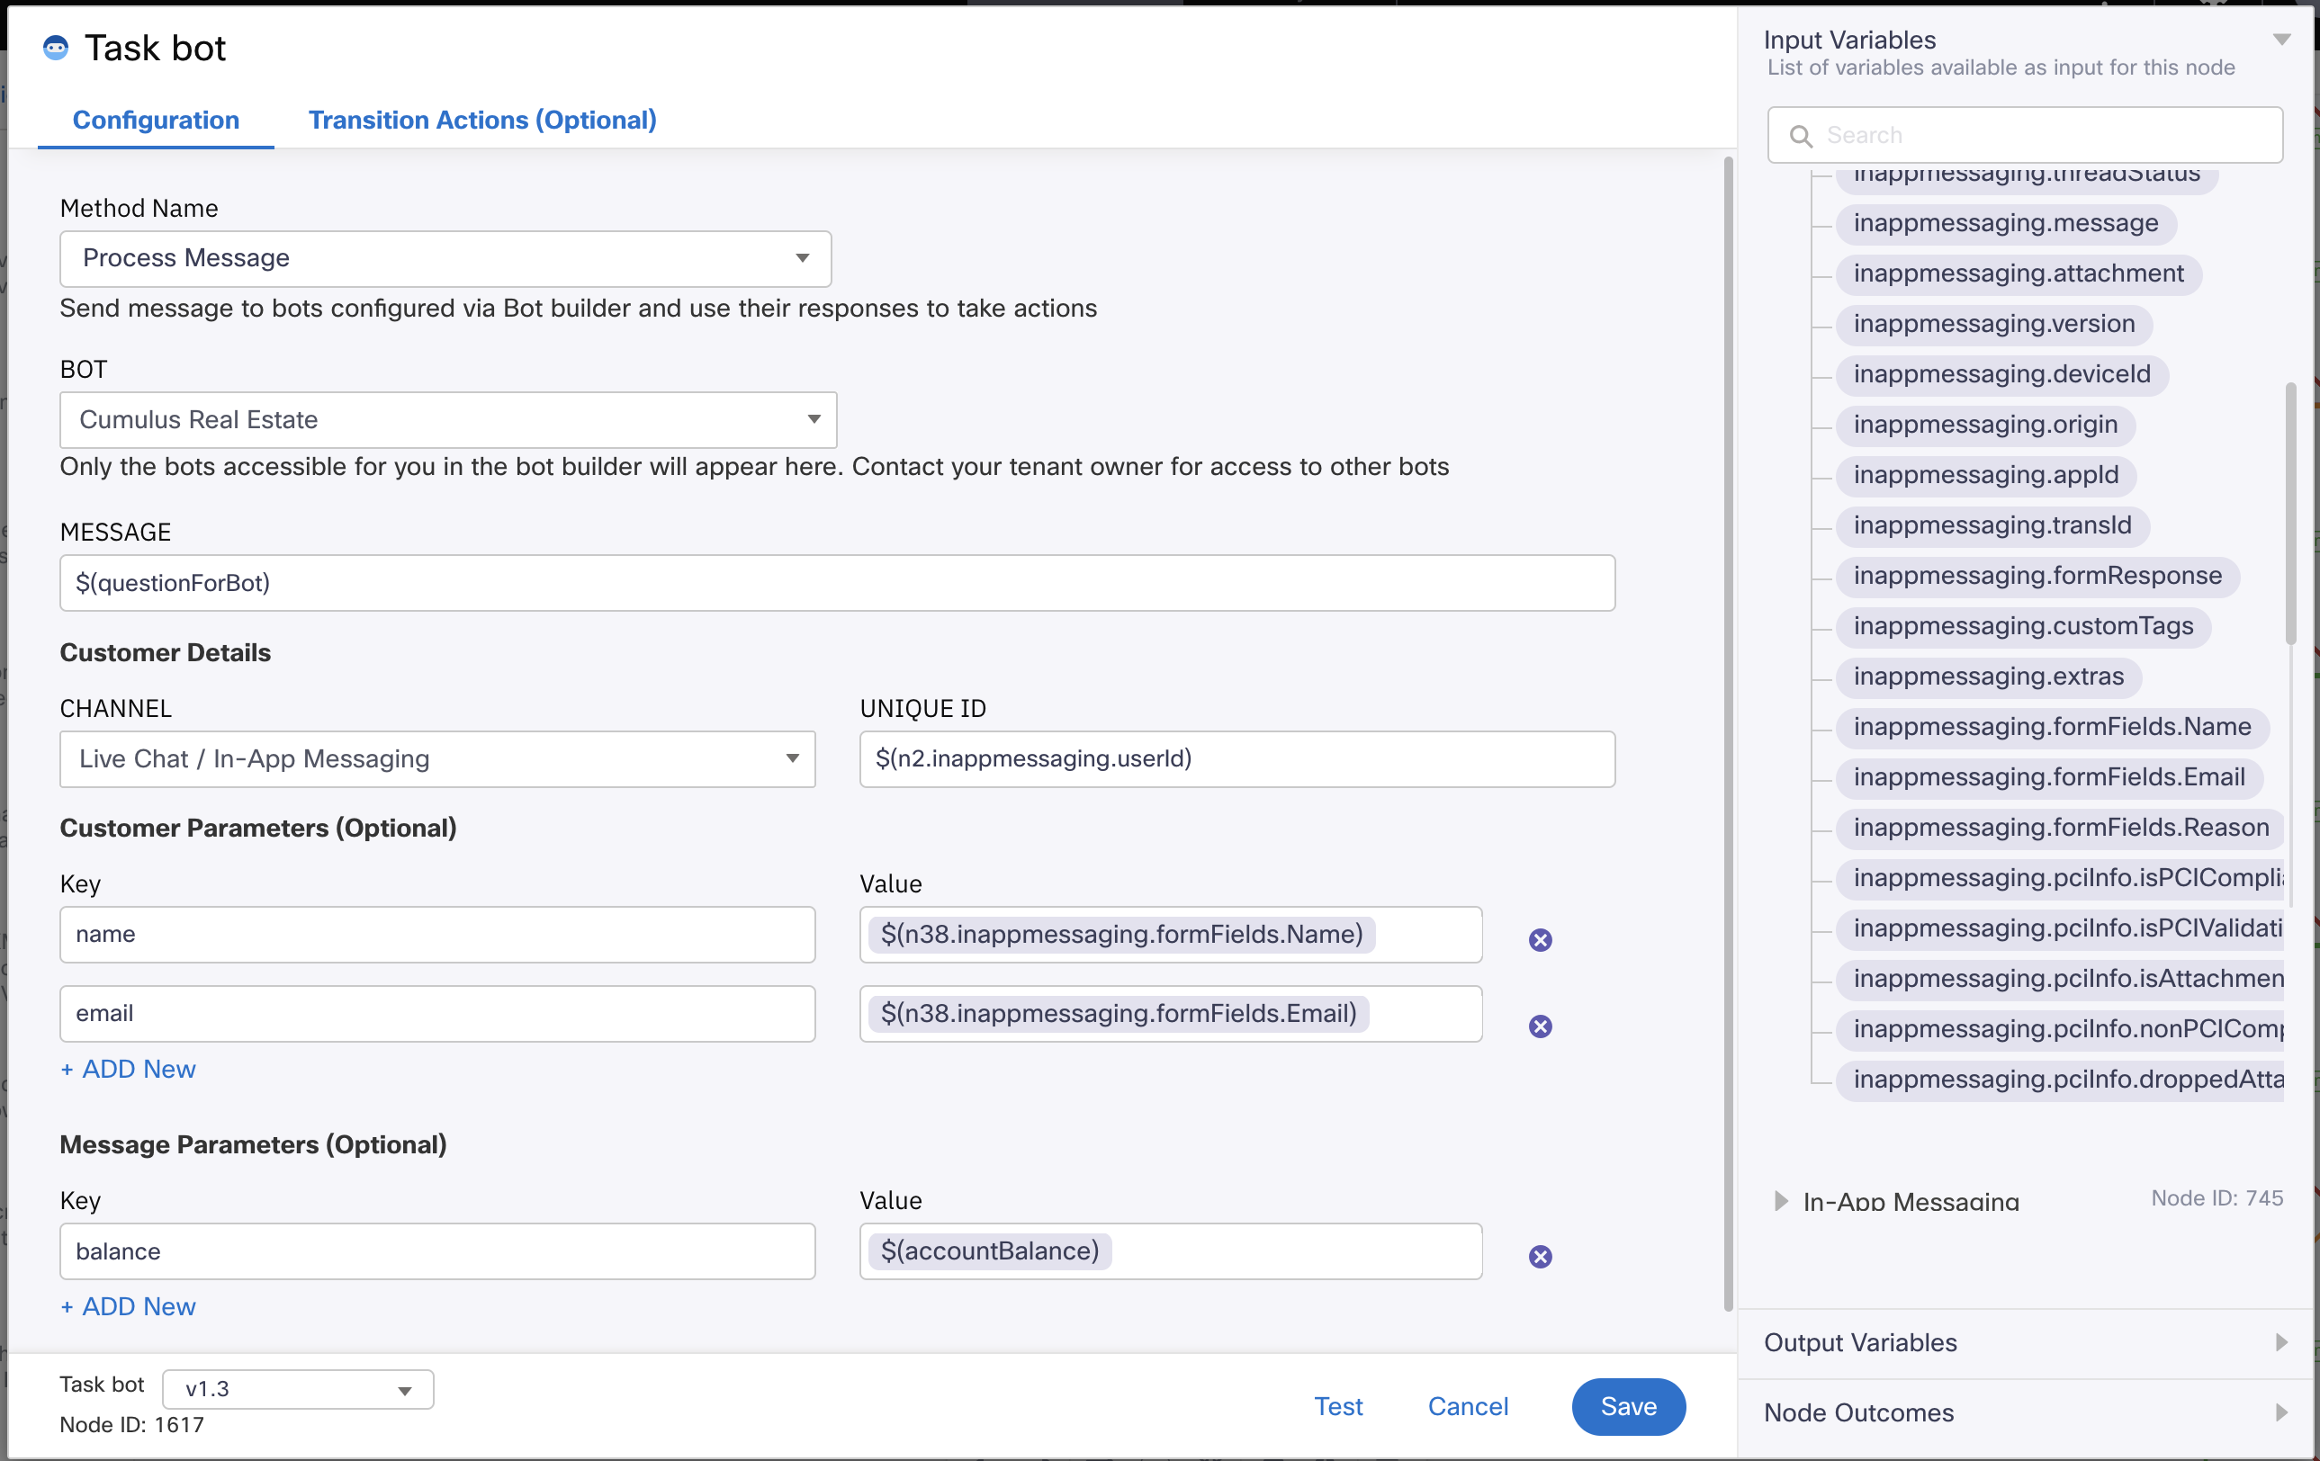Screen dimensions: 2320x1461
Task: Click Test button
Action: (x=1336, y=1403)
